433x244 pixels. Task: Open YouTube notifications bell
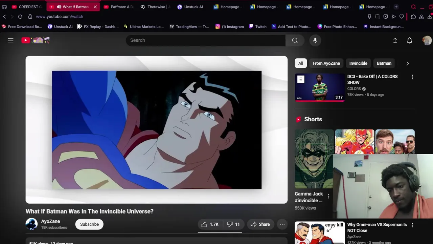click(x=409, y=40)
